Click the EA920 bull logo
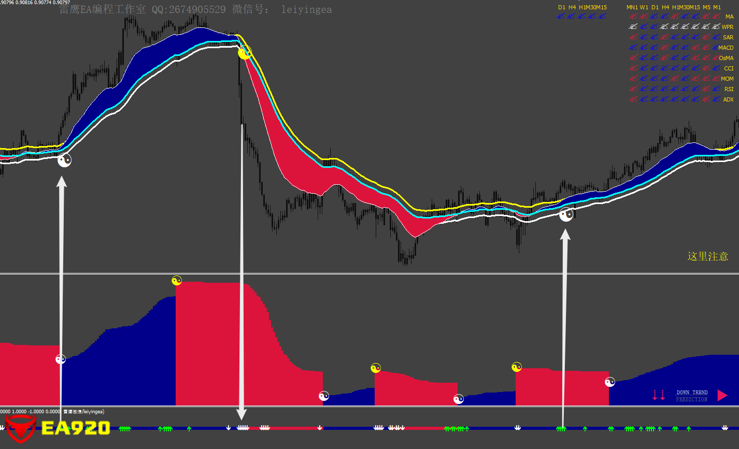Viewport: 739px width, 449px height. [20, 428]
